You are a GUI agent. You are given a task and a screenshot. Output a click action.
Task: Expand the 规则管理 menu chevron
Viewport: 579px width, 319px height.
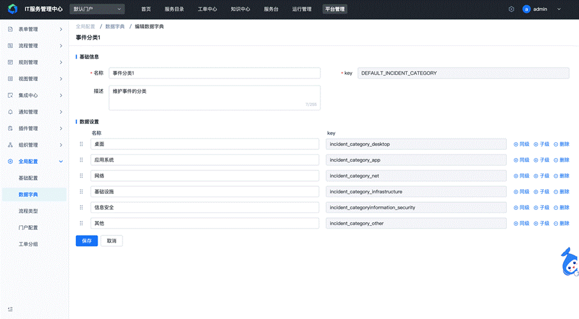61,63
